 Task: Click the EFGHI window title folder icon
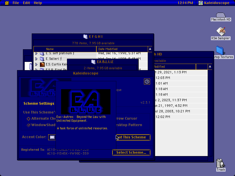[85, 37]
